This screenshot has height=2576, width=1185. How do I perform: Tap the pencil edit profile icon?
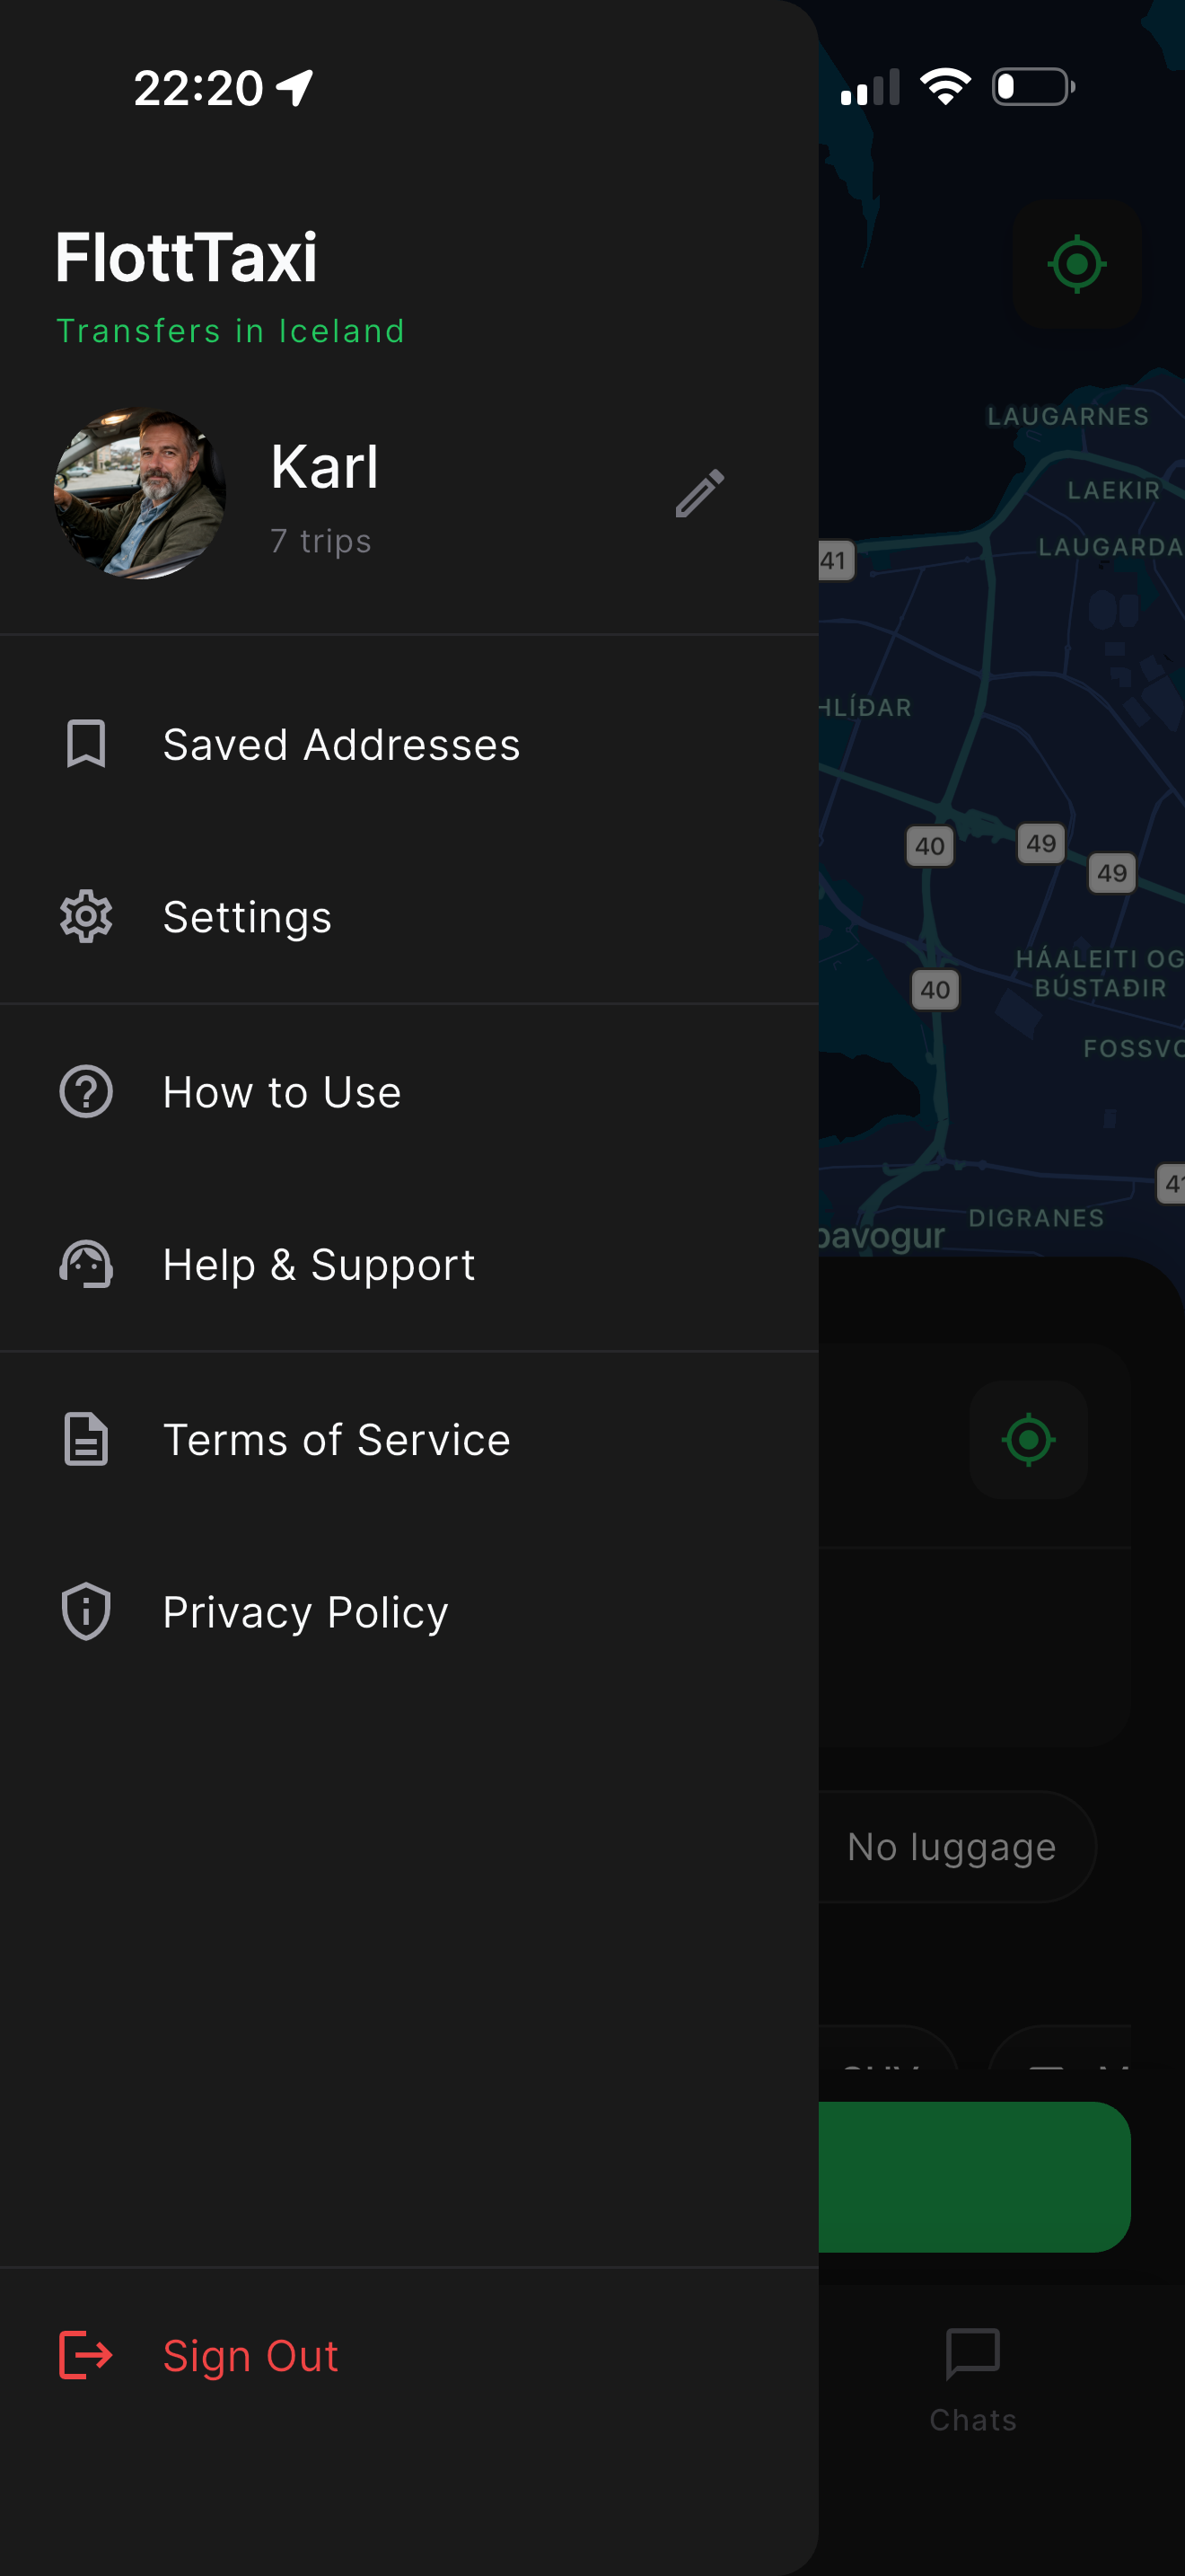click(x=699, y=493)
